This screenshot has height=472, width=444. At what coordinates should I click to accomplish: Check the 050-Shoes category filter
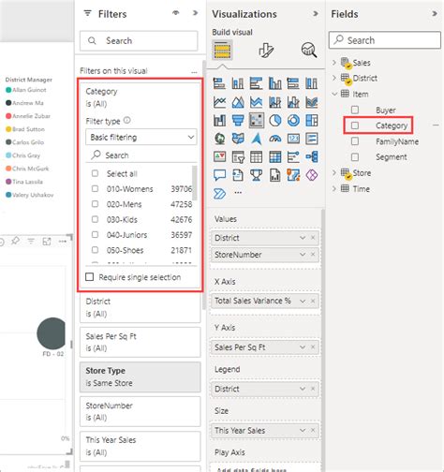pos(95,250)
